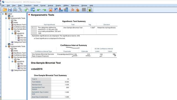Click the 'Probability(voted2016=1.00)' parameter cell
The width and height of the screenshot is (177, 100).
pyautogui.click(x=67, y=54)
